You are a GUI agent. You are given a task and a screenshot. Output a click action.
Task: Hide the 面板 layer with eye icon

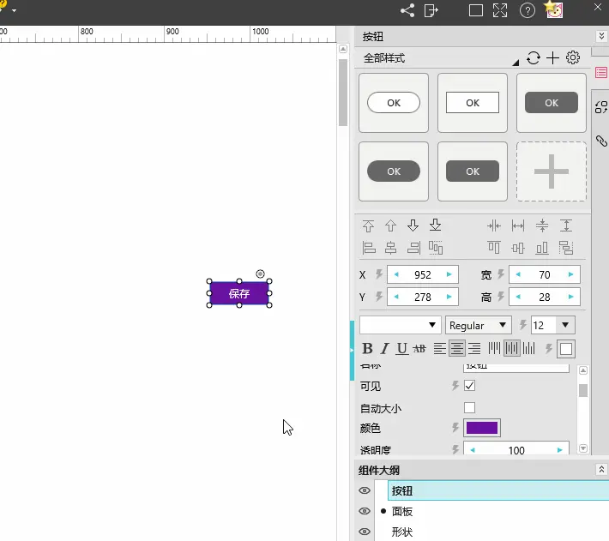coord(365,511)
